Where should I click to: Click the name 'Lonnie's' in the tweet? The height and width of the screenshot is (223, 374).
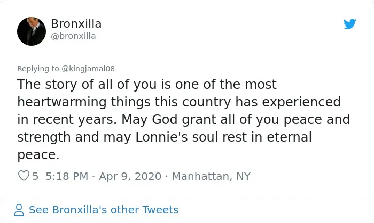[x=162, y=137]
